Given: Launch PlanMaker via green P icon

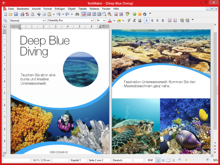Looking at the screenshot, I should 134,14.
